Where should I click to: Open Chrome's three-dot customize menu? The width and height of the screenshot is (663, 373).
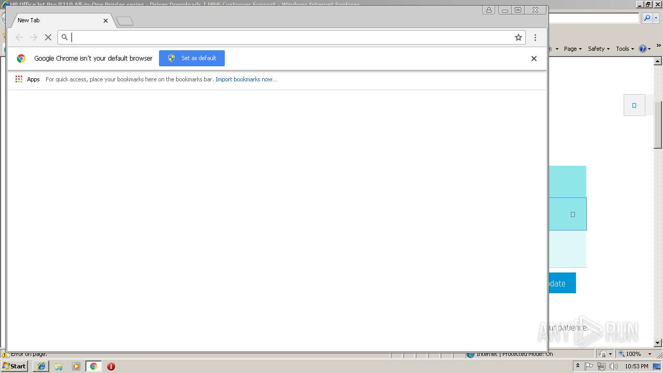535,37
